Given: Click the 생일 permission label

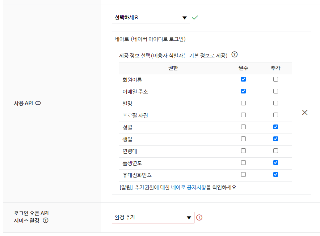Looking at the screenshot, I should (127, 139).
